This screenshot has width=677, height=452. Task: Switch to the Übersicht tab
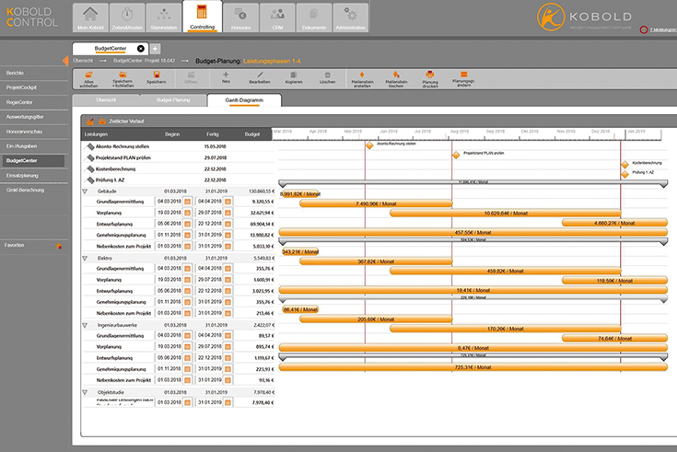(x=106, y=99)
